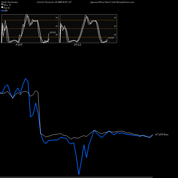Image resolution: width=178 pixels, height=178 pixels.
Task: Click the 80 axis label on FULL chart
Action: [x=115, y=17]
